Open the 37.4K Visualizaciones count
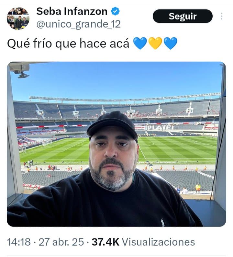 [143, 242]
